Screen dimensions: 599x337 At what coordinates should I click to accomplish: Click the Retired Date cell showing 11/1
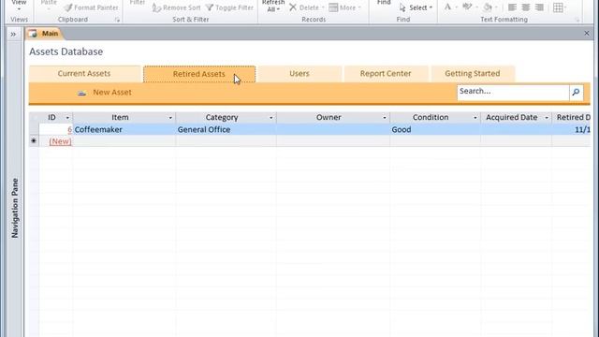point(571,129)
